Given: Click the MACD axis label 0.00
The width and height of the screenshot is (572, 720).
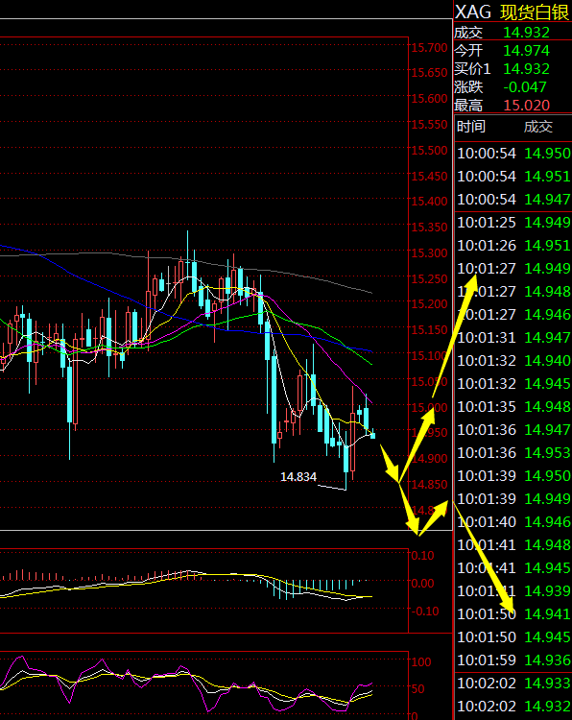Looking at the screenshot, I should tap(423, 584).
